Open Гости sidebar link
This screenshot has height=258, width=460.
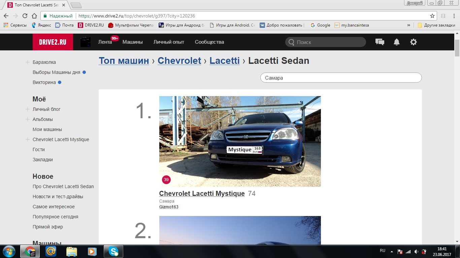click(39, 149)
